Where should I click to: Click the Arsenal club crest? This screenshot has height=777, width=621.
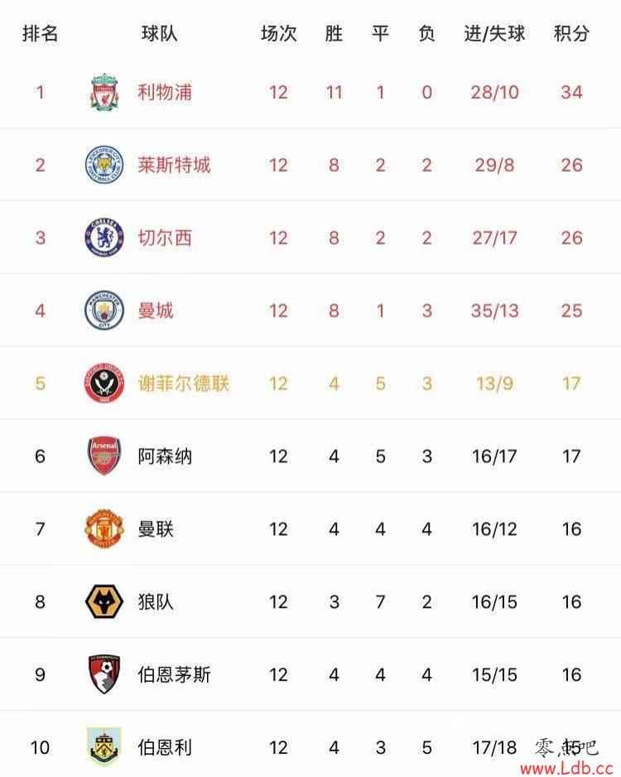(104, 456)
